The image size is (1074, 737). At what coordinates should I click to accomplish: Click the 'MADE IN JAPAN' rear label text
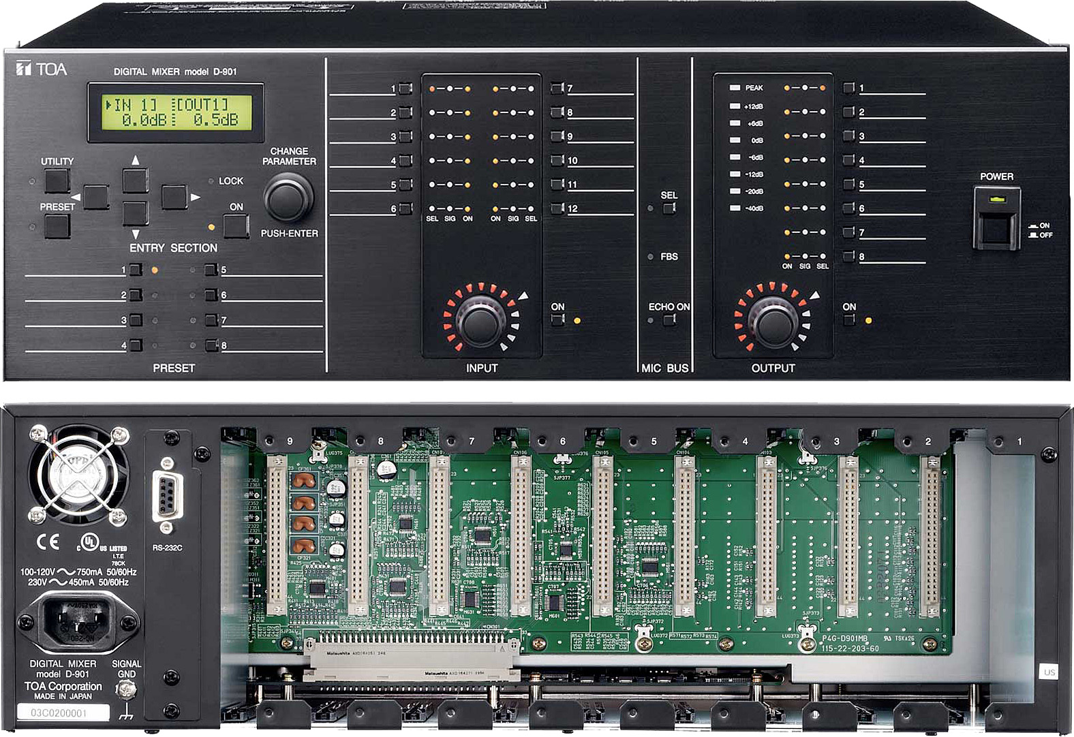[x=63, y=697]
